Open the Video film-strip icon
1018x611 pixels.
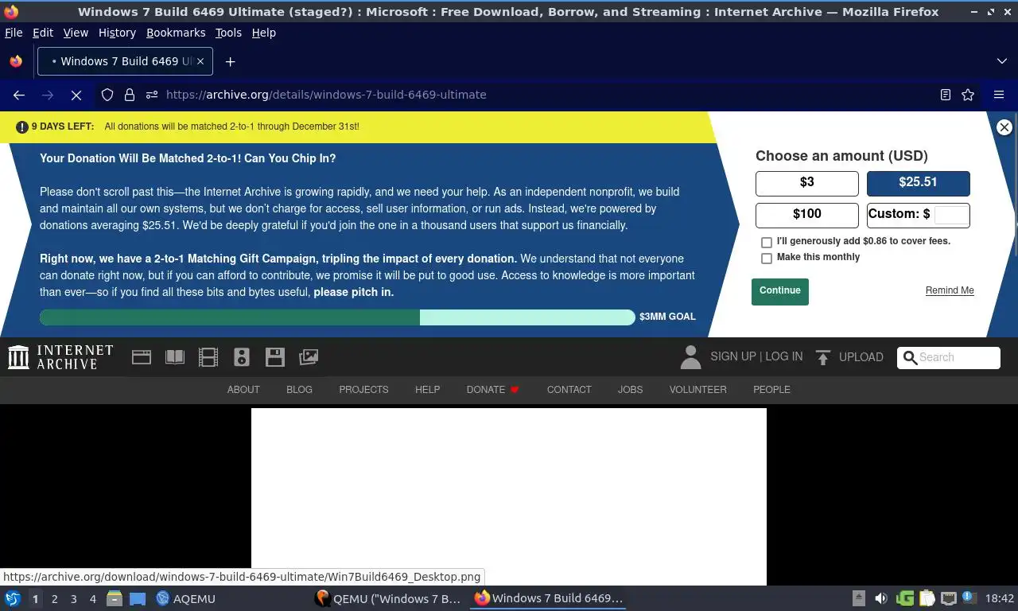[x=208, y=357]
